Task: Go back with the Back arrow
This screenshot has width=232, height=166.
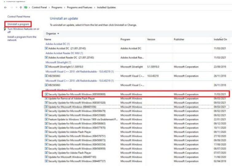Action: point(6,7)
